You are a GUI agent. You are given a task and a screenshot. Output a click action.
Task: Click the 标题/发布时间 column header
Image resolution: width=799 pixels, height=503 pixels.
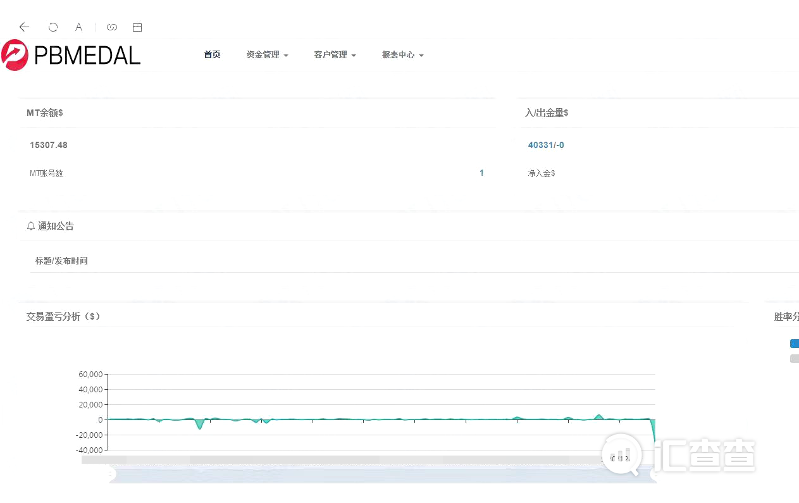61,261
